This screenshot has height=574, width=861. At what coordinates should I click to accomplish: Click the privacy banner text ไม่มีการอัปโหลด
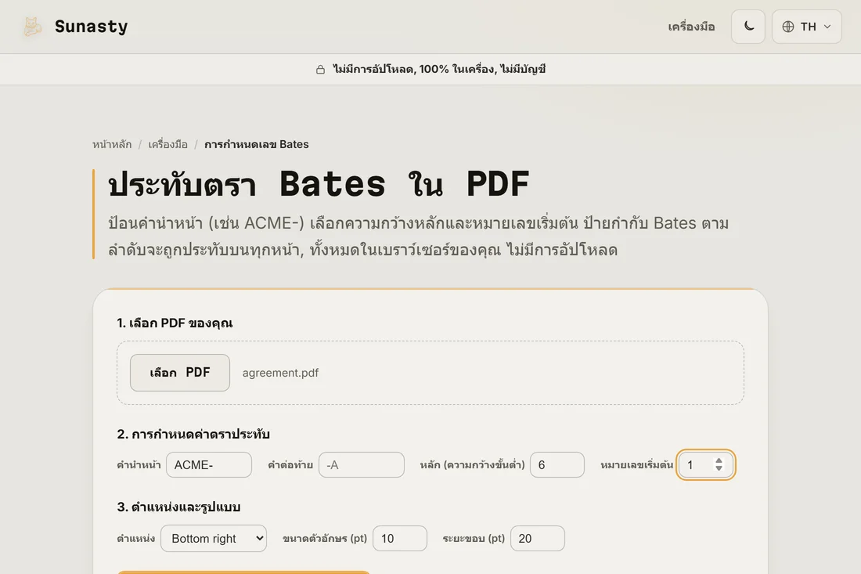[439, 69]
